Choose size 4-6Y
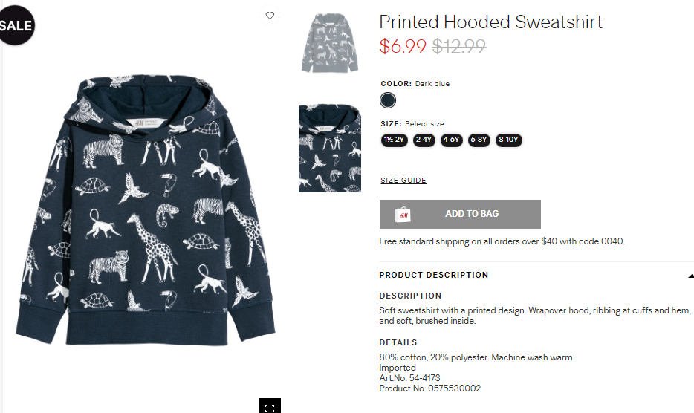Screen dimensions: 694x413 pos(452,140)
